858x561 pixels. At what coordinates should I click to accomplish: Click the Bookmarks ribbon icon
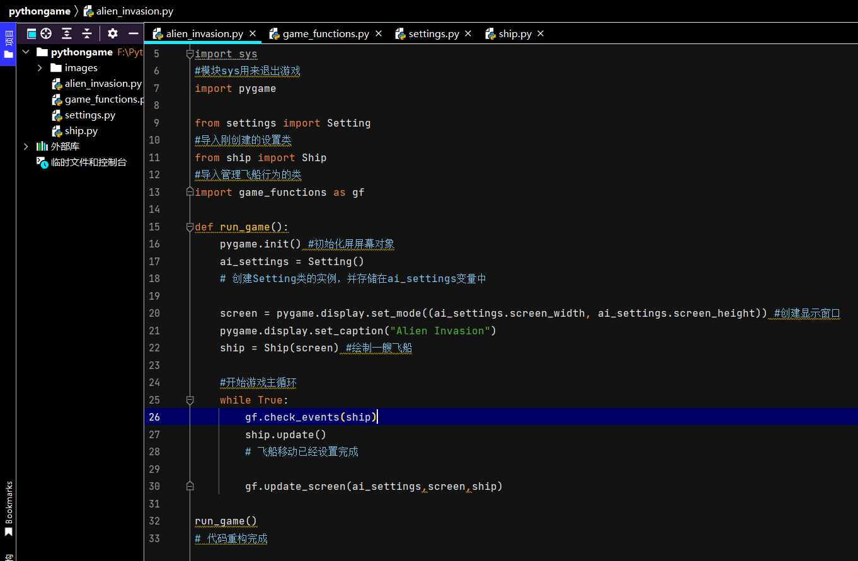click(8, 533)
